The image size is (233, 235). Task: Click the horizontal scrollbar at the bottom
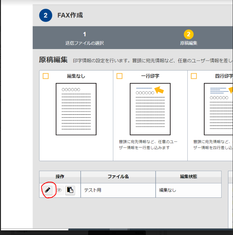coord(119,229)
